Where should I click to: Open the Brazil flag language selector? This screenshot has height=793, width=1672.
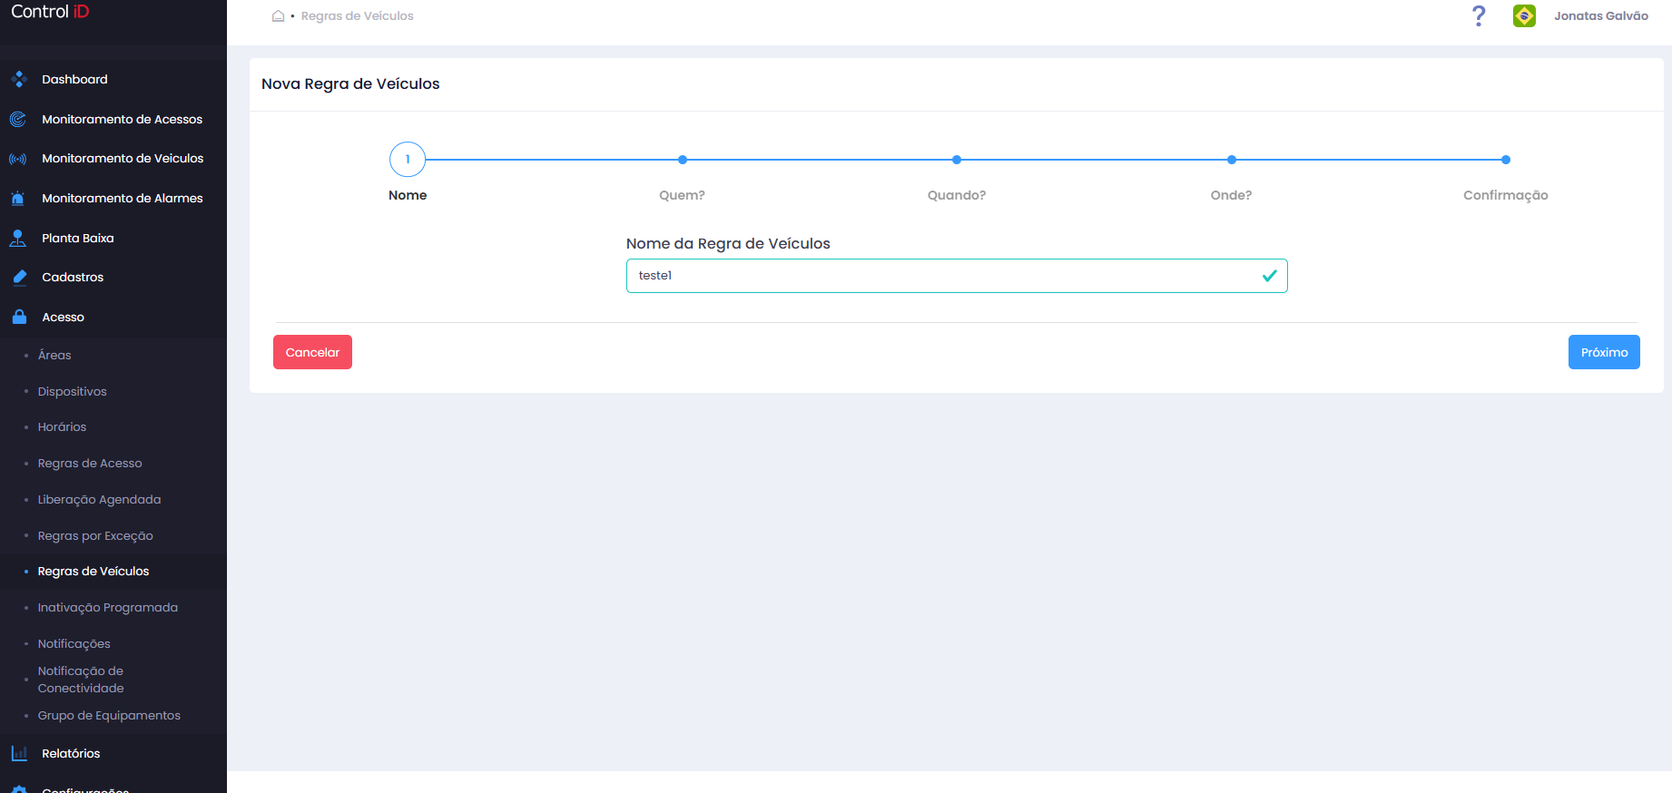pos(1524,15)
